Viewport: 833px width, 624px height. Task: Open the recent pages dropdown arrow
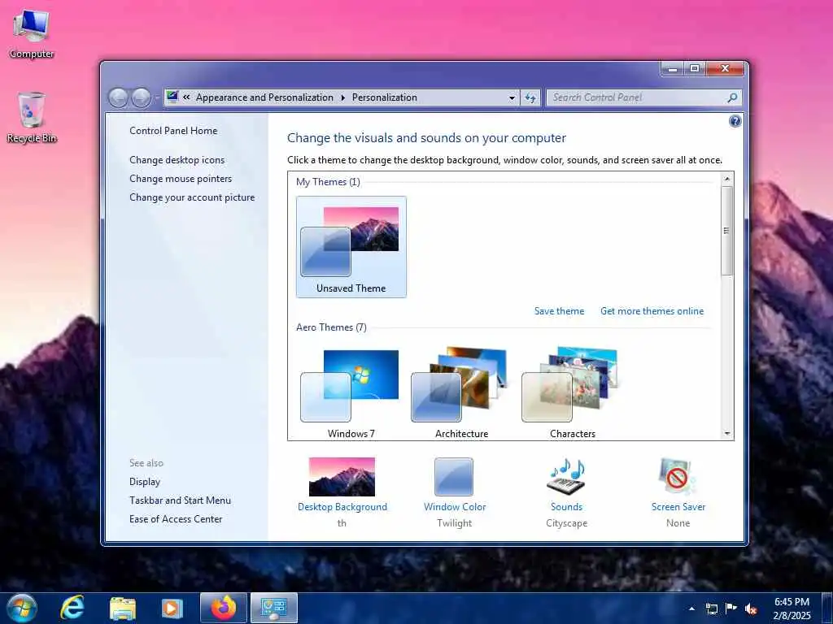coord(157,97)
